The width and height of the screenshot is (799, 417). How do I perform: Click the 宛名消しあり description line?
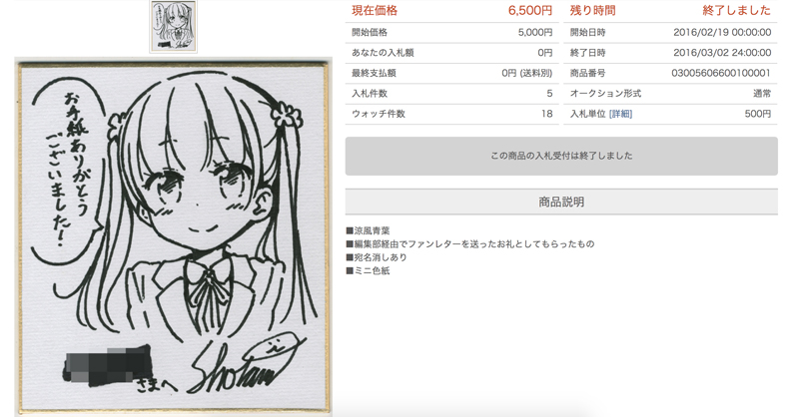coord(377,257)
